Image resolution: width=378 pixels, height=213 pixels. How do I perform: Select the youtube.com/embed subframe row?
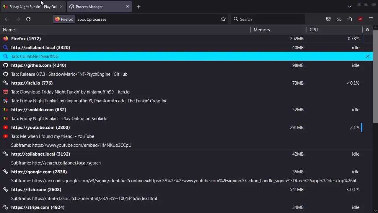(186, 145)
